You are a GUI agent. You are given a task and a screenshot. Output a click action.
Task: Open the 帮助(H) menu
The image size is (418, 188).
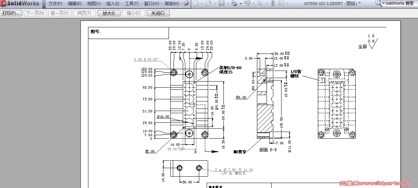171,4
